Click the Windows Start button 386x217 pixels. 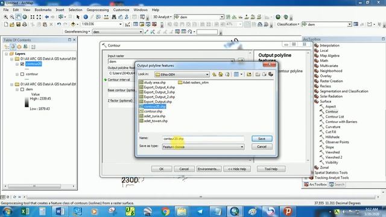tap(7, 212)
